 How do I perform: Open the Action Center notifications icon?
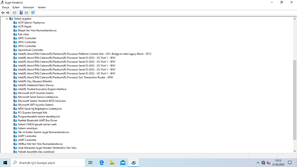[x=290, y=163]
